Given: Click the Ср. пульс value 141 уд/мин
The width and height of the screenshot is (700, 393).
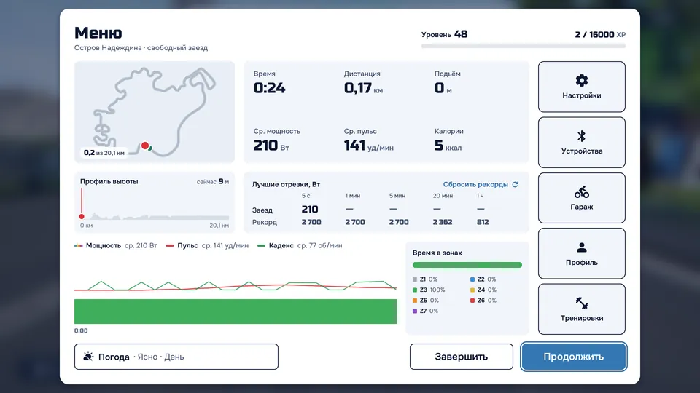Looking at the screenshot, I should coord(369,146).
